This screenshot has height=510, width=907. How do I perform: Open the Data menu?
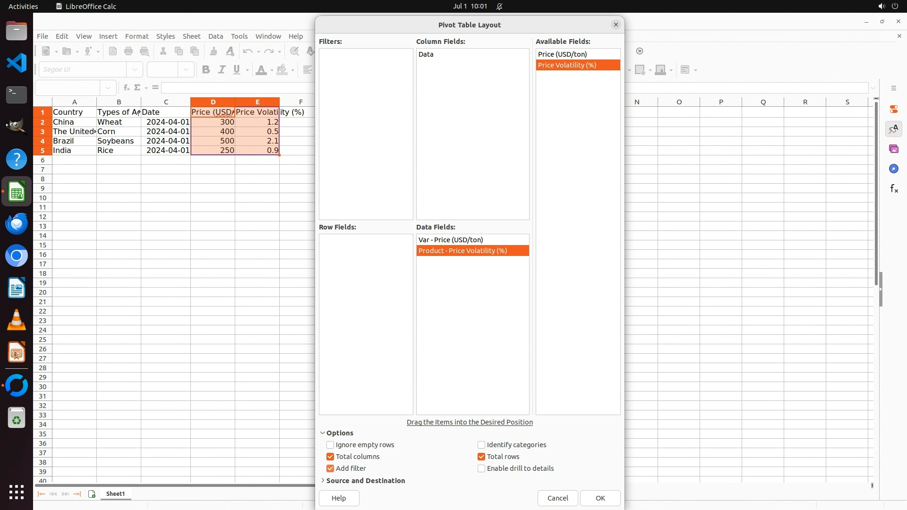(215, 36)
